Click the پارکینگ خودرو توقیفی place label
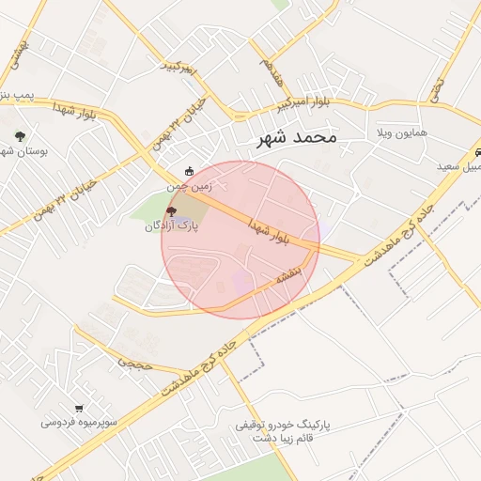 pos(283,425)
